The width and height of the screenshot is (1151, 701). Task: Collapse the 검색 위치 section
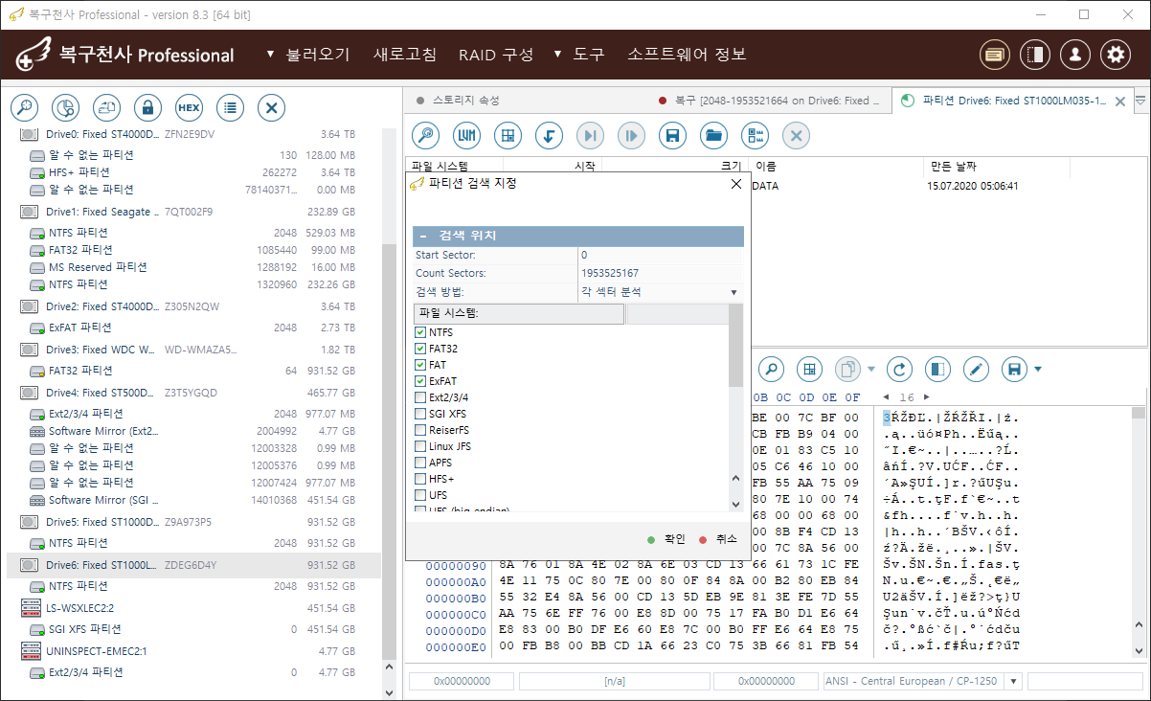[422, 237]
